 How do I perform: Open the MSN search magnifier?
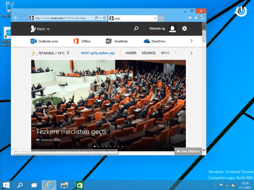coord(136,29)
